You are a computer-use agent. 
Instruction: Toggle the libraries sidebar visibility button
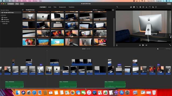[x=23, y=10]
